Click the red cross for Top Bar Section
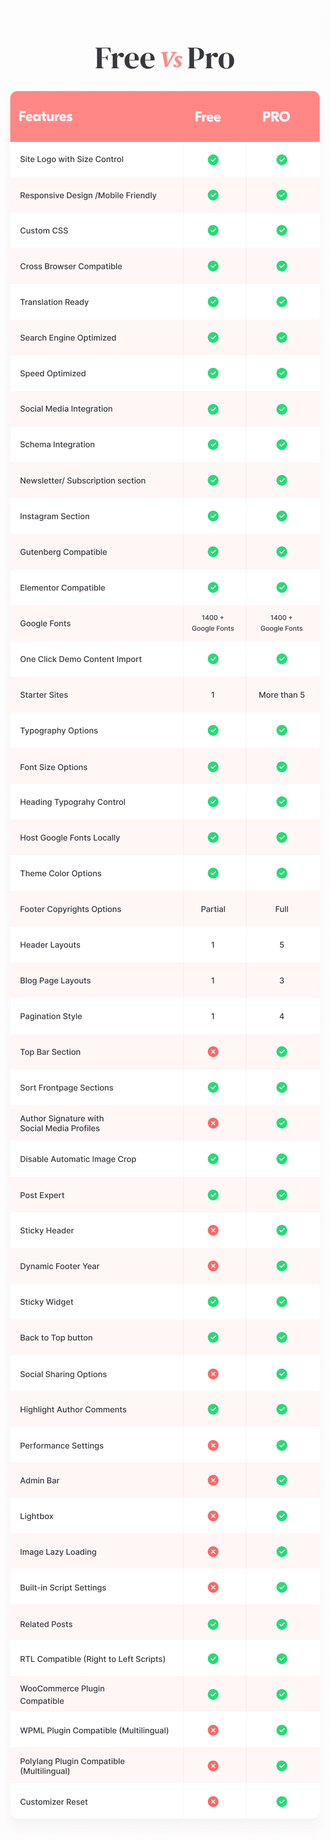This screenshot has height=1840, width=330. (x=213, y=1052)
